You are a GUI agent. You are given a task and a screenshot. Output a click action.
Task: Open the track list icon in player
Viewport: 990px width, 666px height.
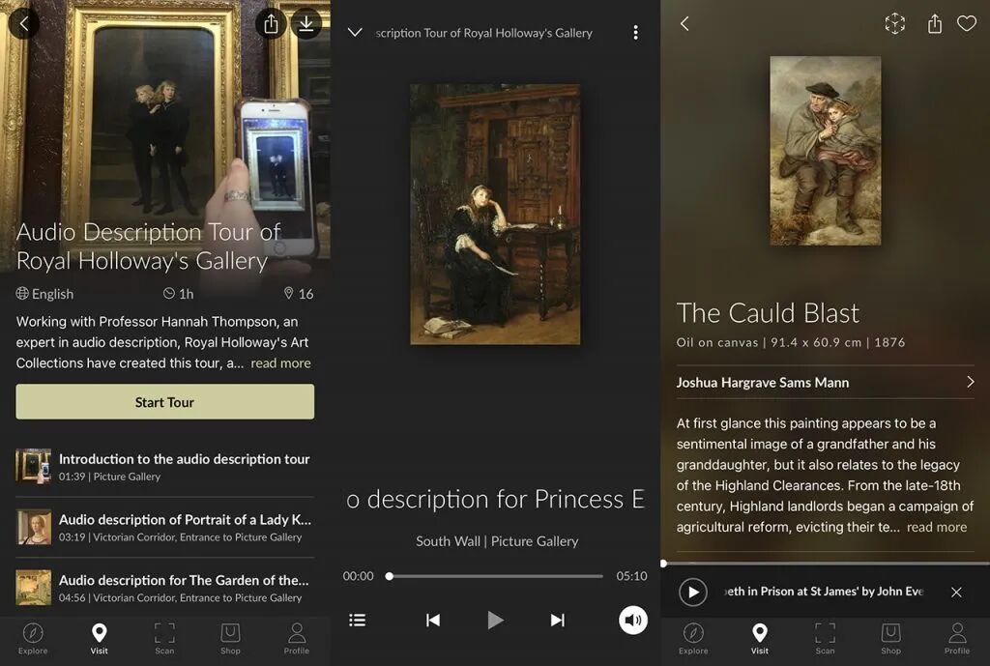click(358, 620)
